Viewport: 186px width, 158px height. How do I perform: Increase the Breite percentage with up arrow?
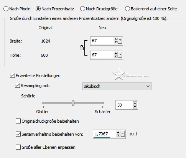(116, 39)
